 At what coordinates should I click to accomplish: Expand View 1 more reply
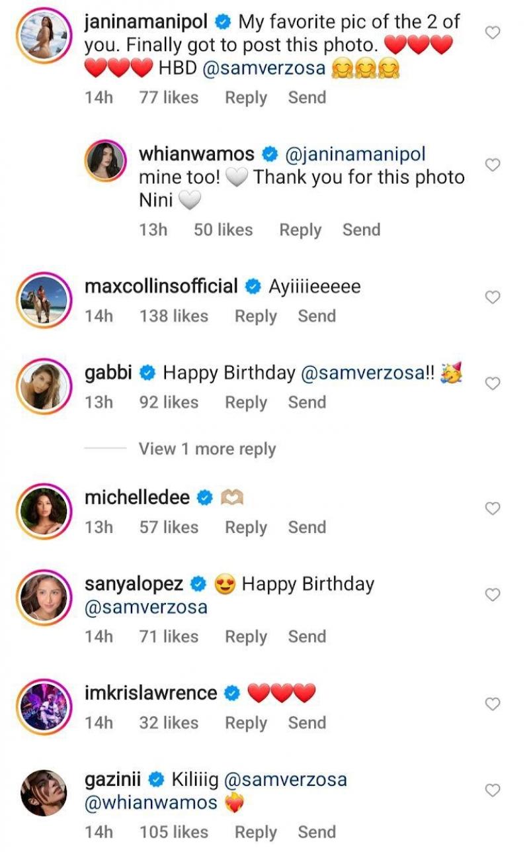pos(207,449)
